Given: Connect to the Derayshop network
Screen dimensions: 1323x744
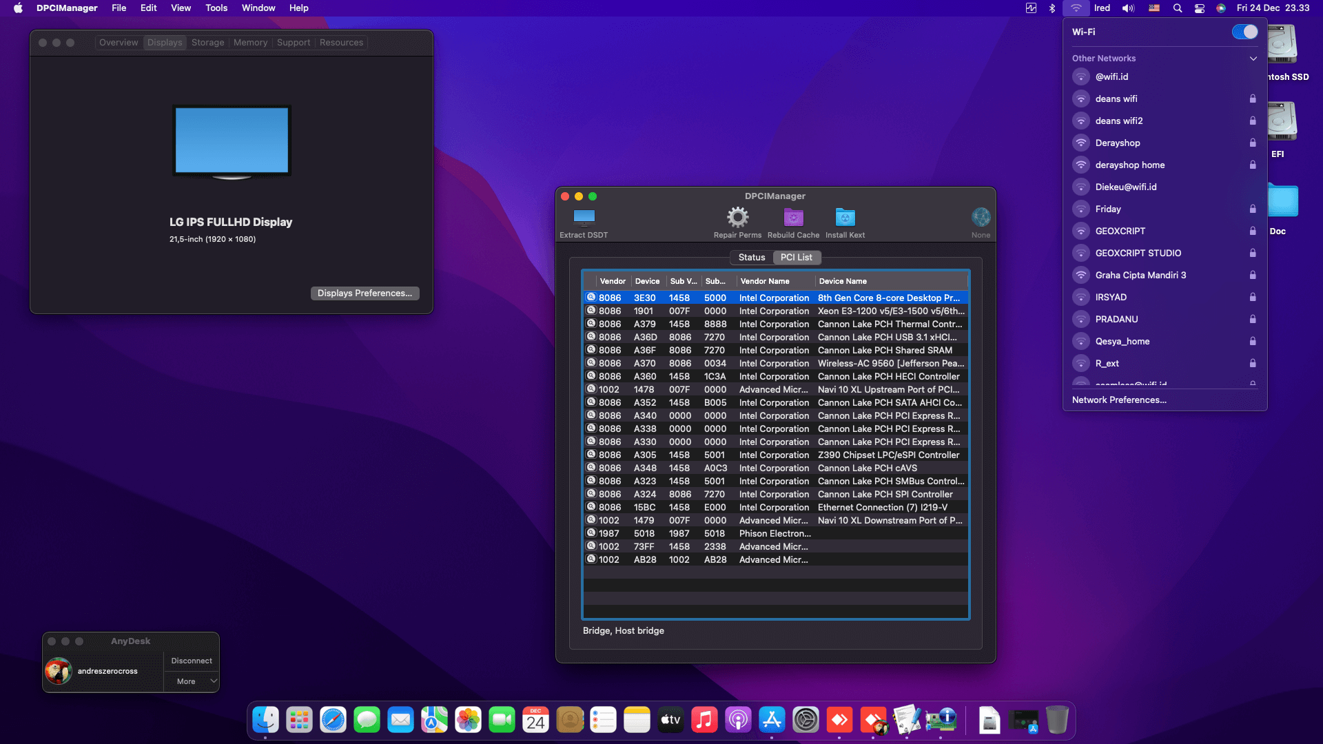Looking at the screenshot, I should coord(1165,143).
